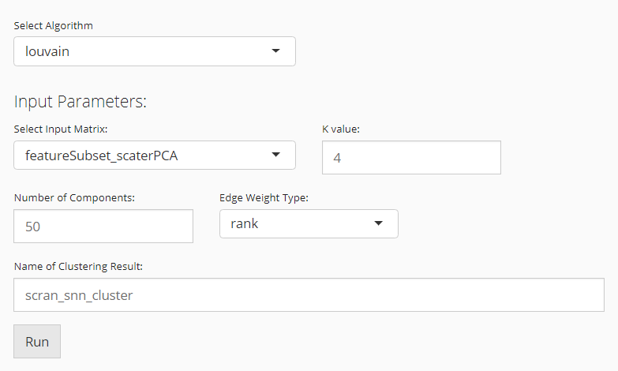Click the rank selected value
The width and height of the screenshot is (618, 371).
(244, 223)
